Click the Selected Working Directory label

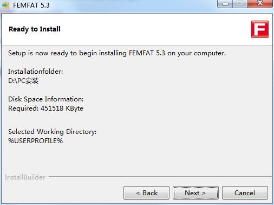pos(53,132)
